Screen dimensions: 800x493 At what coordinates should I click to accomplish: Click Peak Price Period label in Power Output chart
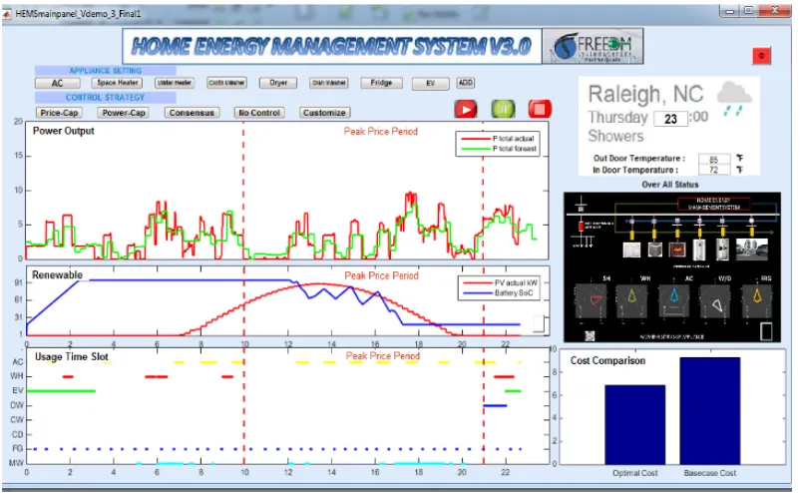point(381,132)
